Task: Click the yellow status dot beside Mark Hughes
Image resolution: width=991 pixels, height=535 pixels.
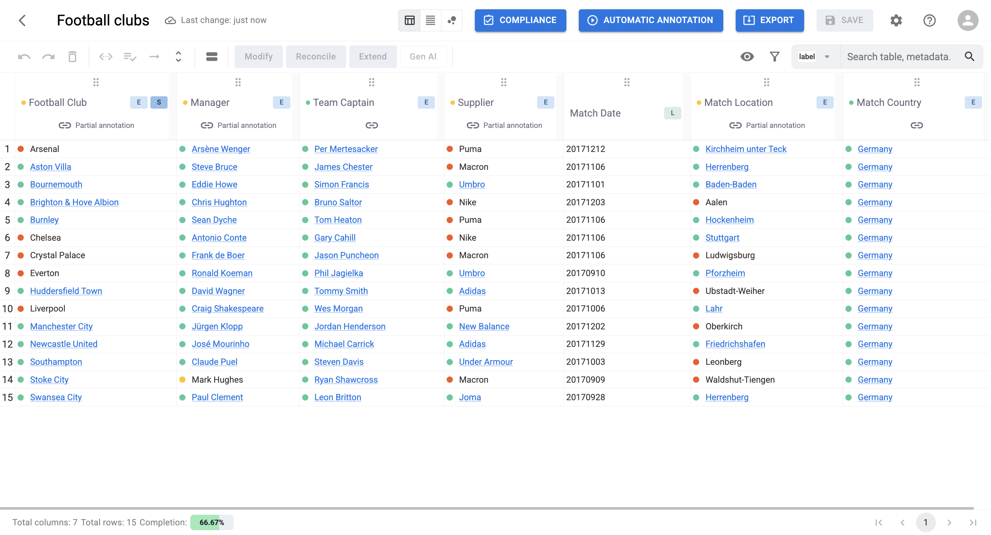Action: click(x=183, y=380)
